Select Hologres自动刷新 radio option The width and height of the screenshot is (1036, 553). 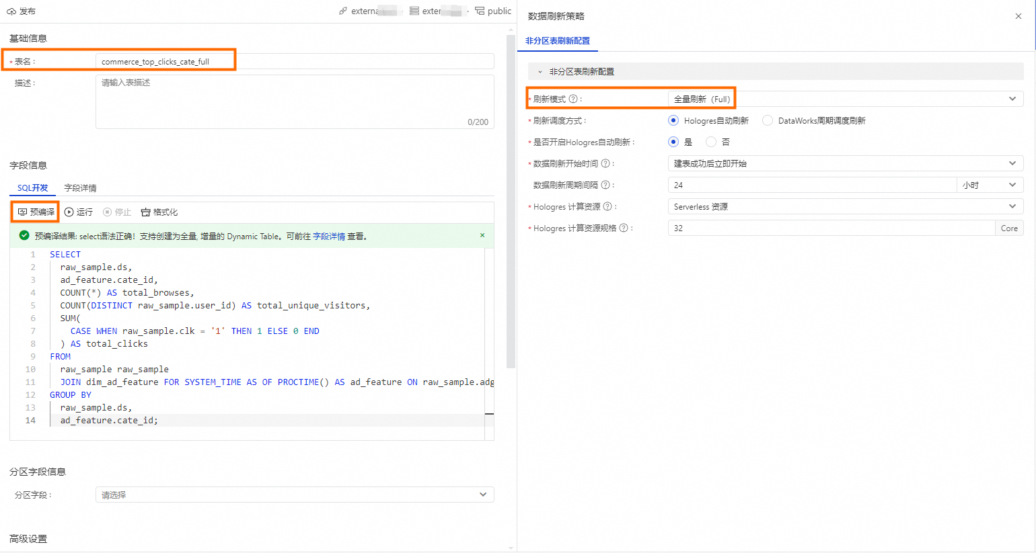(x=673, y=120)
